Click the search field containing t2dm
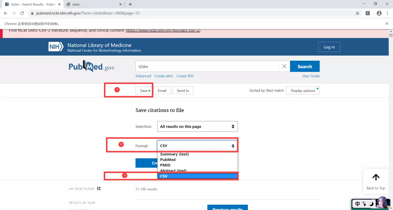Viewport: 393px width, 210px height. [x=207, y=66]
